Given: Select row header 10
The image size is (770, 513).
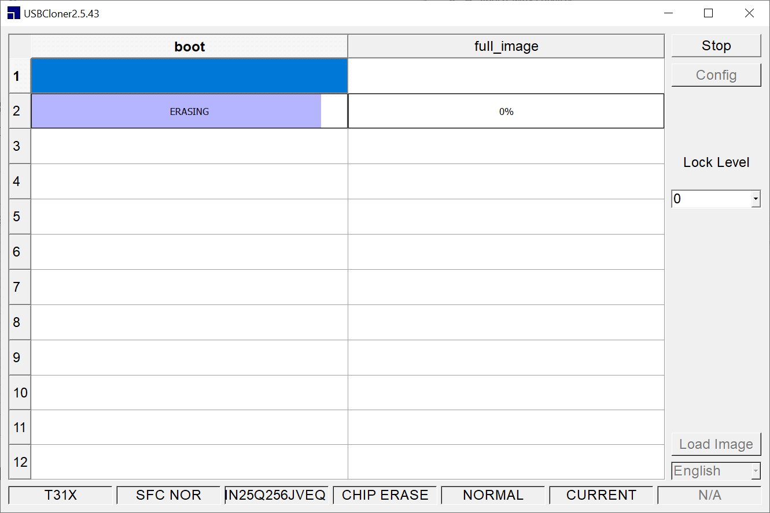Looking at the screenshot, I should pyautogui.click(x=20, y=393).
